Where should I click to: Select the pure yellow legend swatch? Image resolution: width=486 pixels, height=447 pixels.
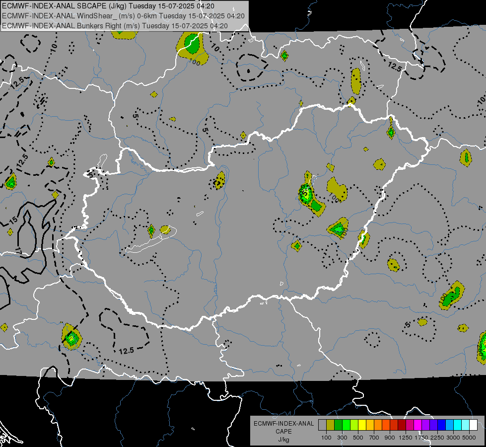point(362,425)
